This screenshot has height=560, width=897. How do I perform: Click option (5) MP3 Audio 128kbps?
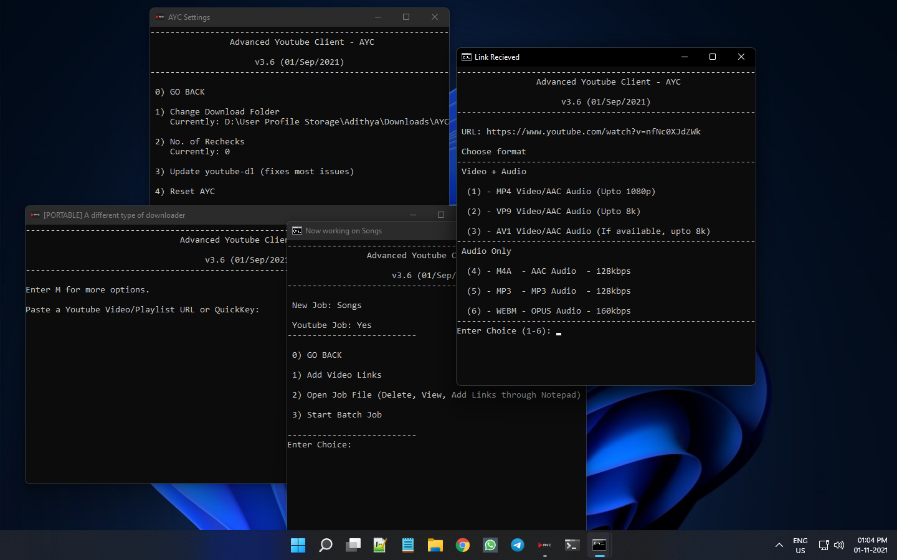tap(549, 291)
